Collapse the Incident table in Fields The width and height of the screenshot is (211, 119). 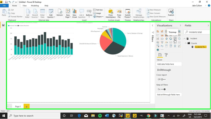pos(185,39)
